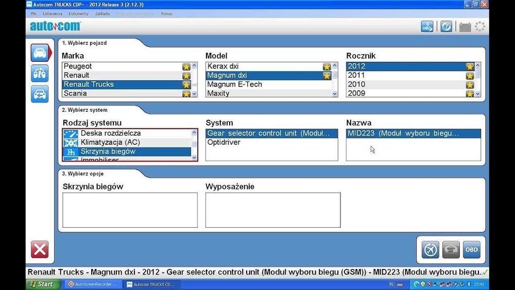Open the Zakładki menu
Image resolution: width=515 pixels, height=290 pixels.
coord(102,14)
